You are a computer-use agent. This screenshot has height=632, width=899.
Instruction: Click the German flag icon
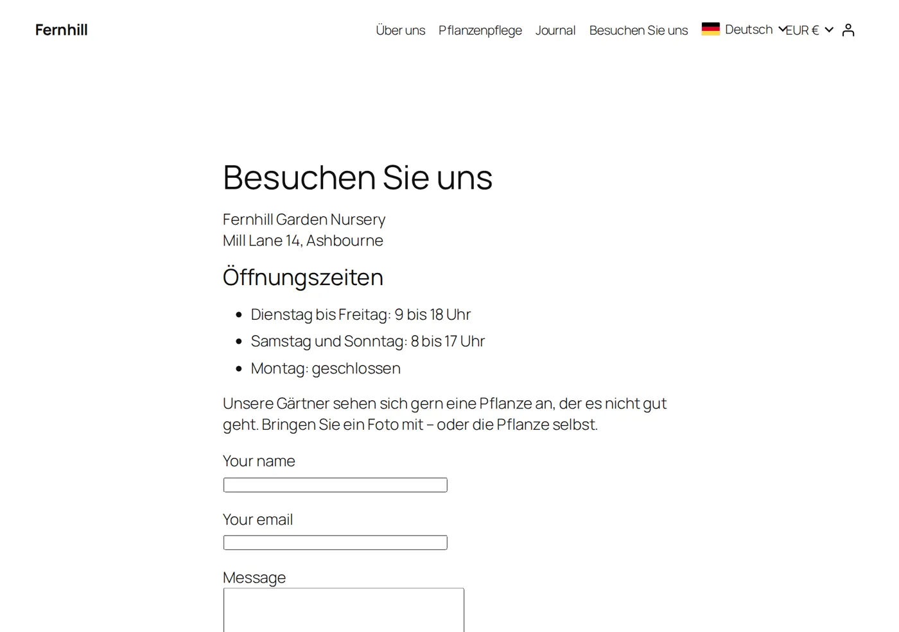click(710, 29)
